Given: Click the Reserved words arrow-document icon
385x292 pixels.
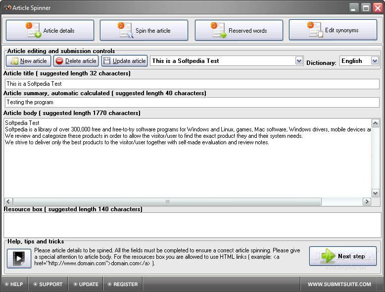Looking at the screenshot, I should [219, 30].
